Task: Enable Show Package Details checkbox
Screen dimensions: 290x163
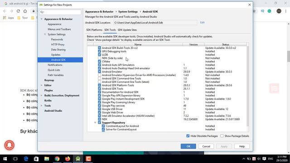Action: 222,136
